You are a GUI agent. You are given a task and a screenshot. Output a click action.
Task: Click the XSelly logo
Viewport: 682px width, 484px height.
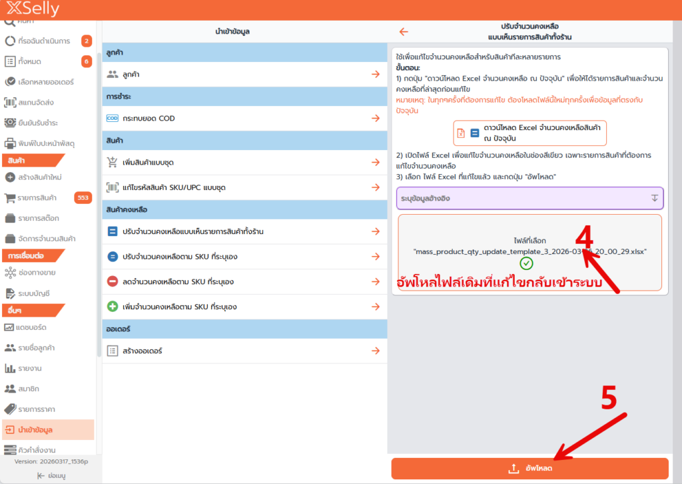click(x=33, y=9)
